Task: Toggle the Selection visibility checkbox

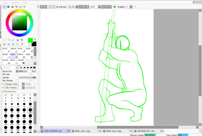Action: coord(57,7)
